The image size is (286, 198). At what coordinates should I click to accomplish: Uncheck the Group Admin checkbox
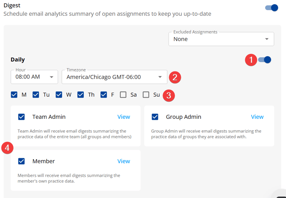coord(155,117)
